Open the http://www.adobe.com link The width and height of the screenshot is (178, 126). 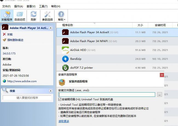point(22,81)
